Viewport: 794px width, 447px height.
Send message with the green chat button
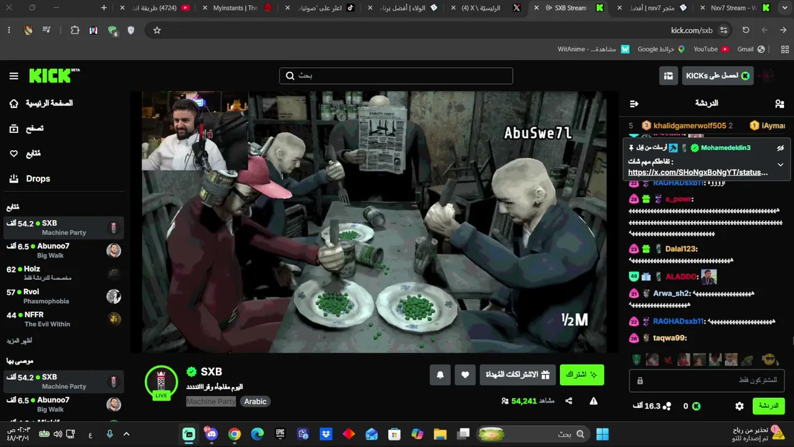pos(769,406)
